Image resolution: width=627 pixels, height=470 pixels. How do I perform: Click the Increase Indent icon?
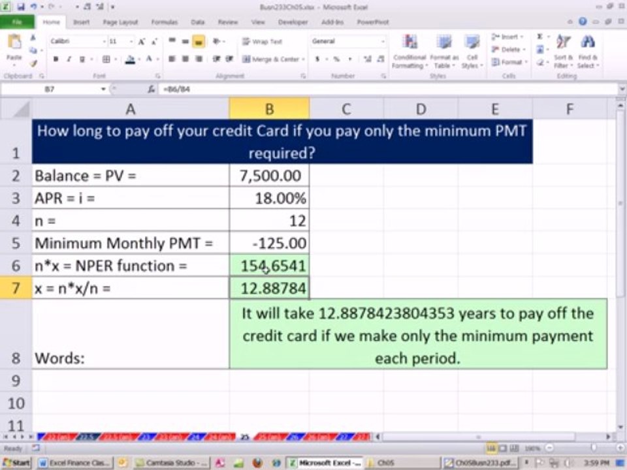[229, 59]
